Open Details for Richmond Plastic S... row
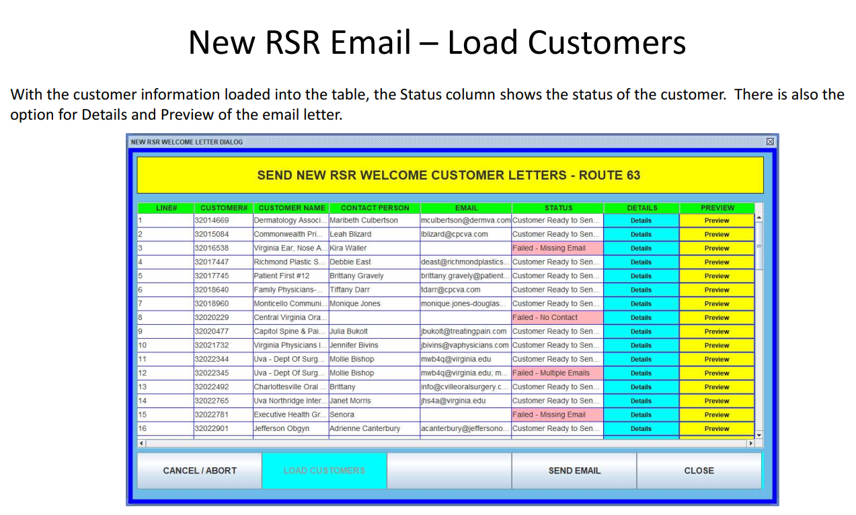Viewport: 856px width, 515px height. point(641,262)
